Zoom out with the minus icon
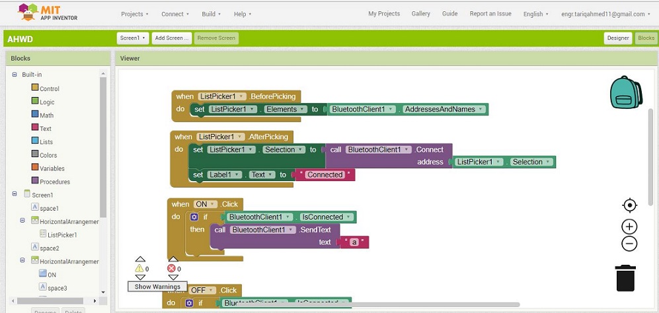The width and height of the screenshot is (659, 313). point(629,244)
